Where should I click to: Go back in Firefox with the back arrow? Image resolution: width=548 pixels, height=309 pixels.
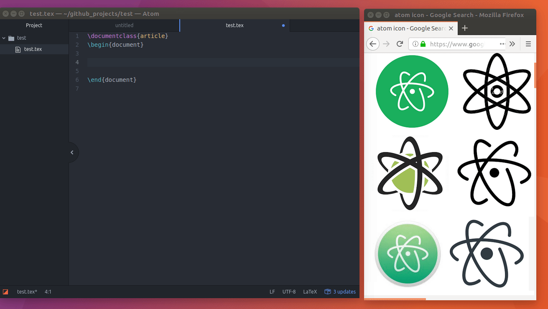pos(373,44)
